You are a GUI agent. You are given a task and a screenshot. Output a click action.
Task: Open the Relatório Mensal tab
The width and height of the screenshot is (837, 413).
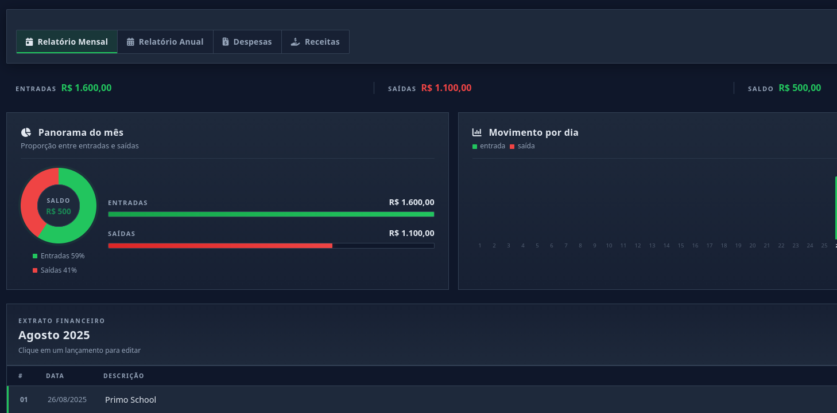pos(67,42)
